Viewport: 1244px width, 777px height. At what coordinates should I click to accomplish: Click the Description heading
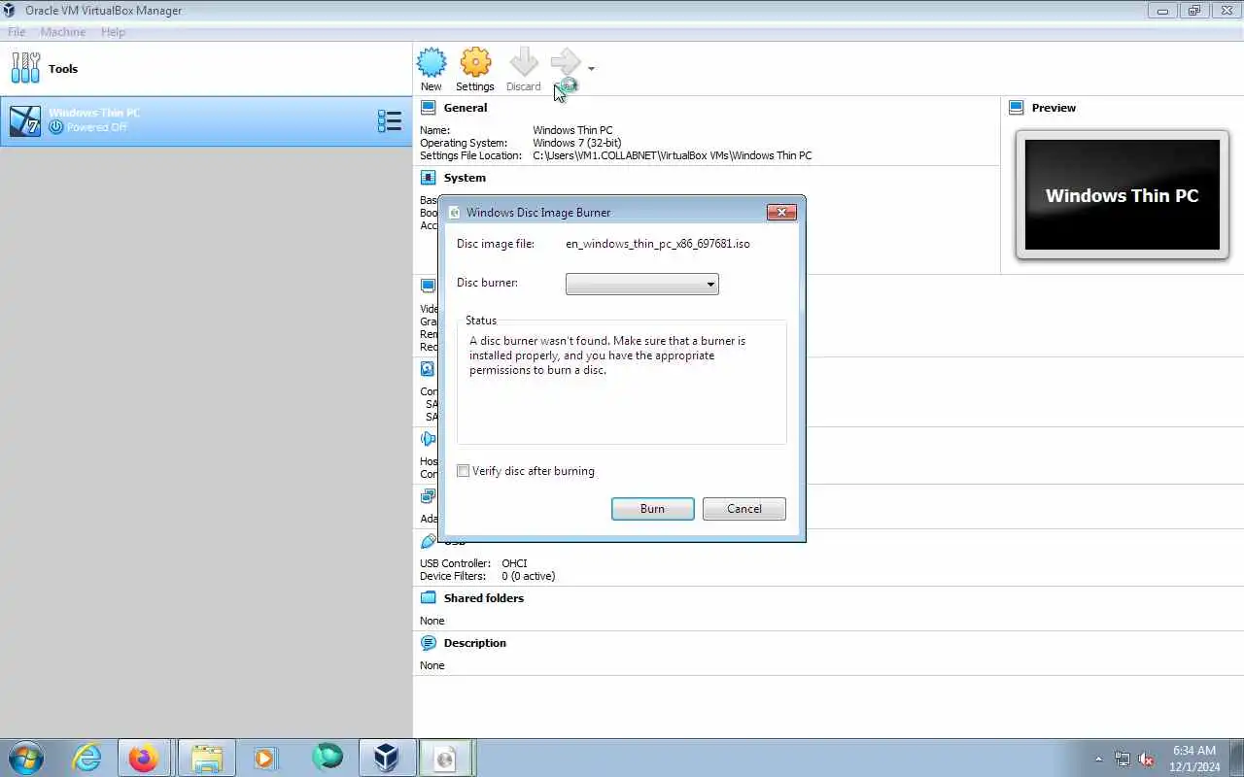pos(475,643)
